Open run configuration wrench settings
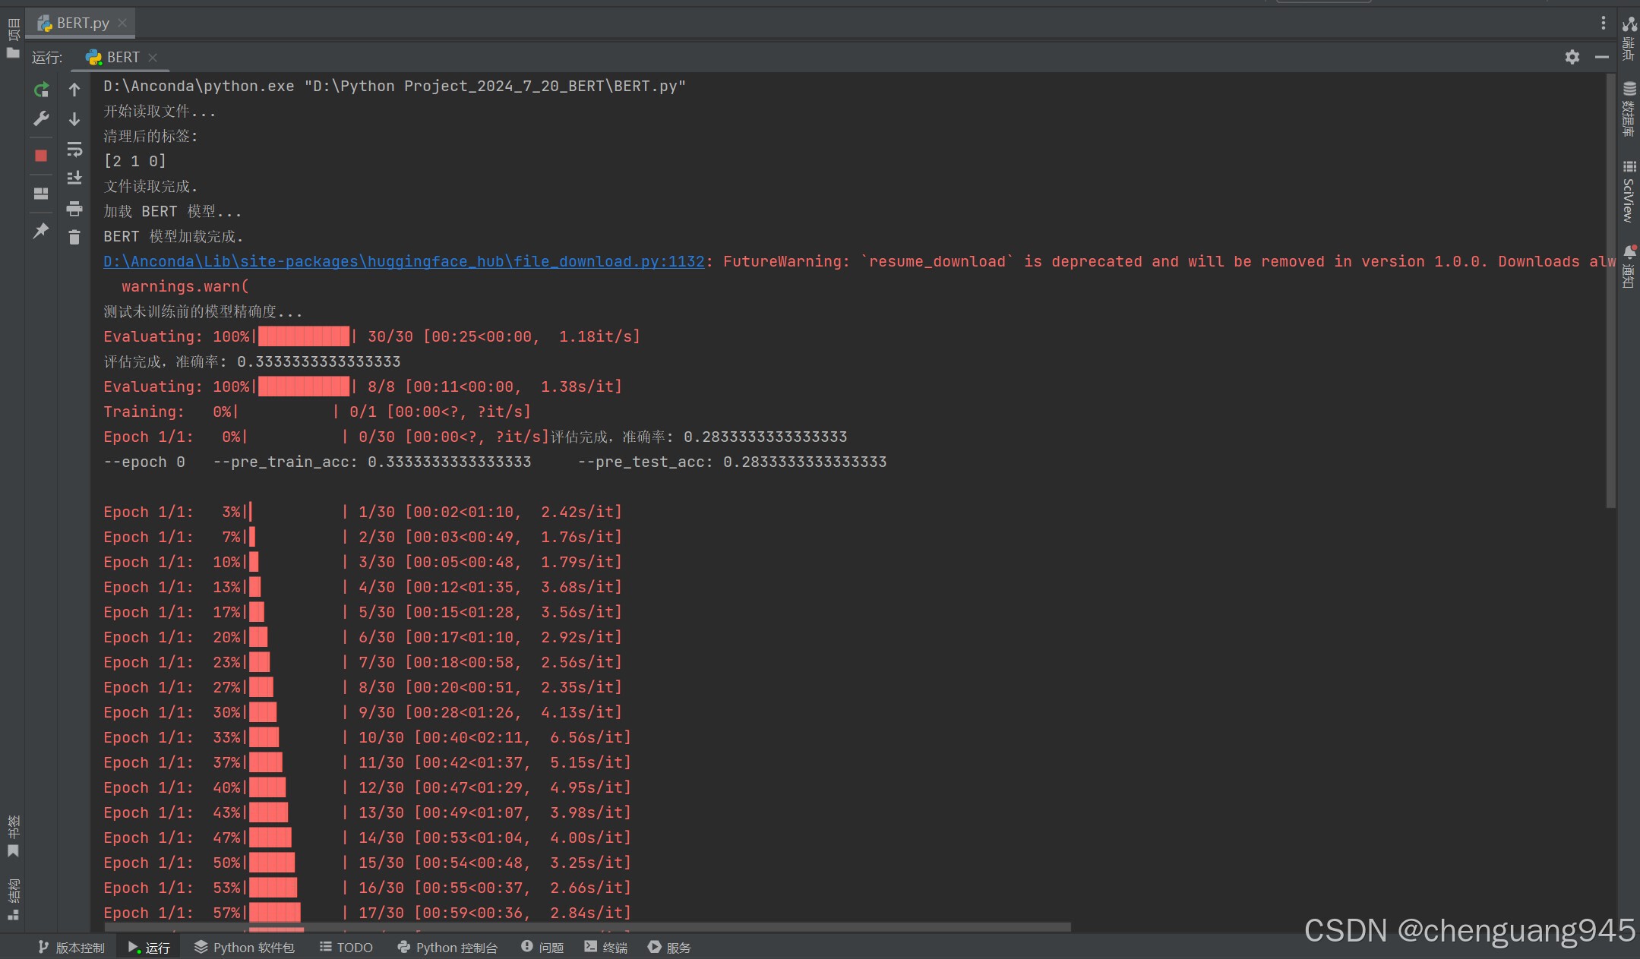The height and width of the screenshot is (959, 1640). click(x=41, y=118)
